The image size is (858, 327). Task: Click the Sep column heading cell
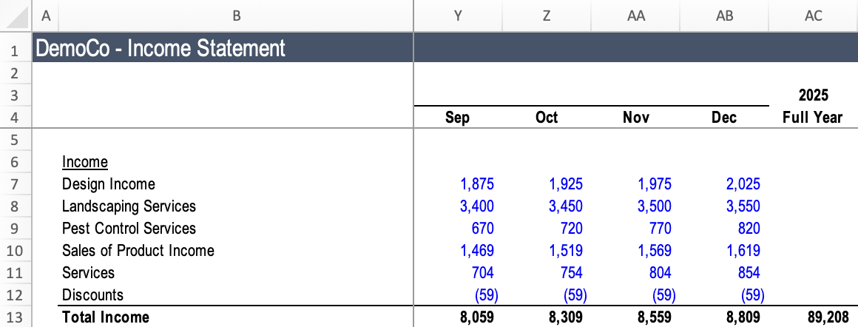pos(458,118)
